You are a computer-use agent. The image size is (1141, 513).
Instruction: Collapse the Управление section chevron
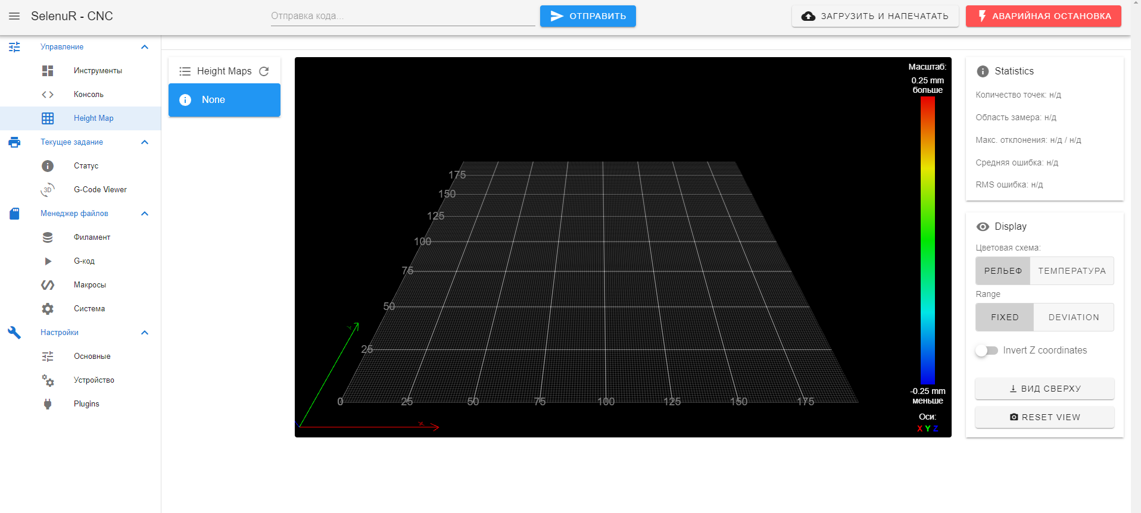145,47
